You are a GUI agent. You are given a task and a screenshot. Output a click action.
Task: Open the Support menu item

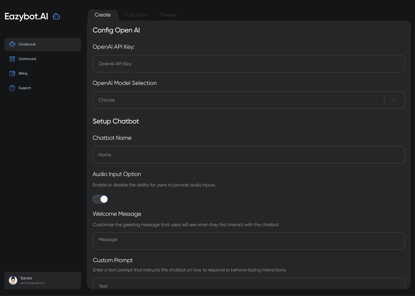(43, 88)
